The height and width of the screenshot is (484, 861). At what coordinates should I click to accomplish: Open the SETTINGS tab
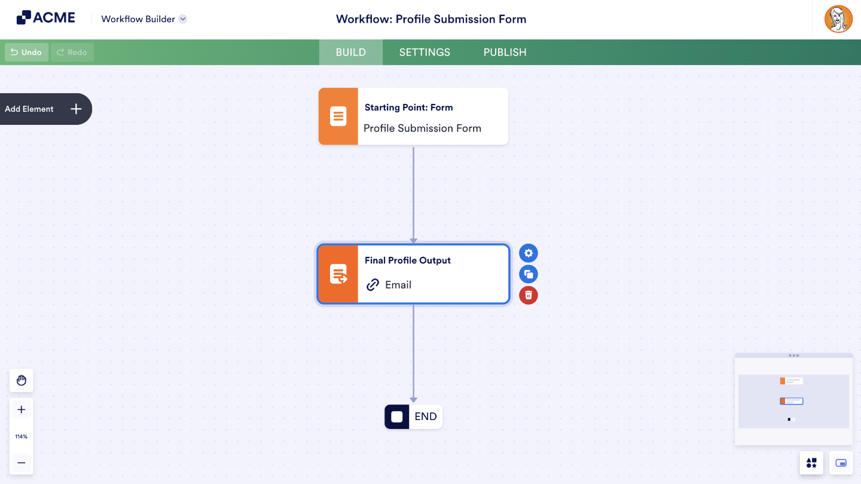coord(425,53)
